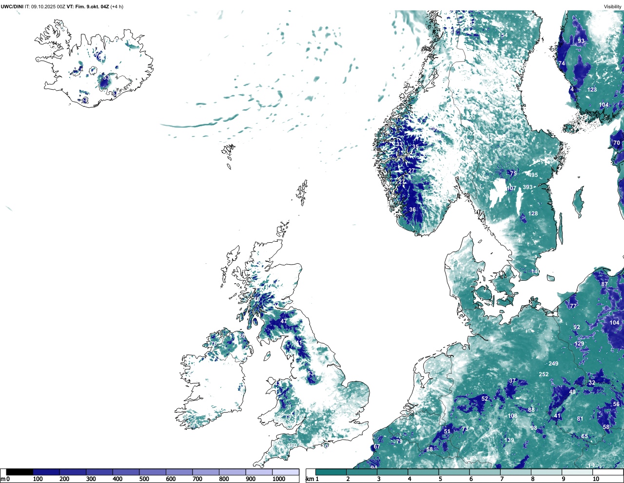
Task: Click the 75 value in central Sweden
Action: click(x=513, y=174)
